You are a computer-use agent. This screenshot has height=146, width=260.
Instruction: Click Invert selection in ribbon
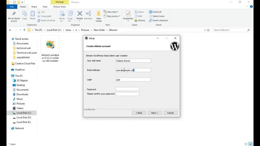[x=158, y=20]
